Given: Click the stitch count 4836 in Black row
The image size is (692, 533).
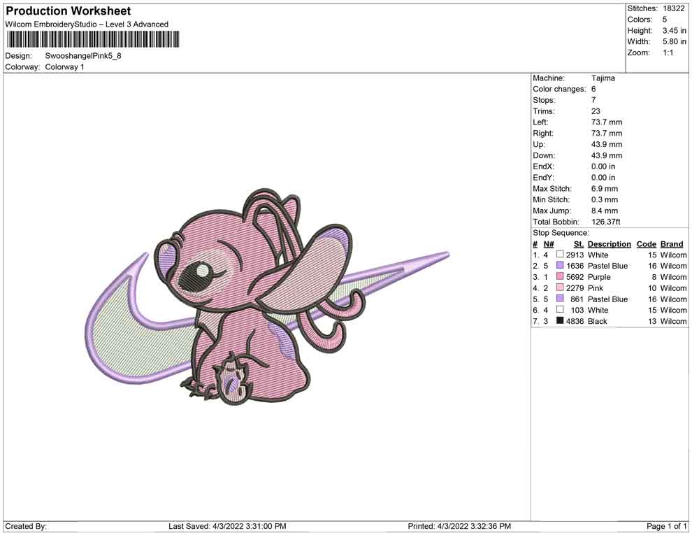Looking at the screenshot, I should [x=575, y=321].
